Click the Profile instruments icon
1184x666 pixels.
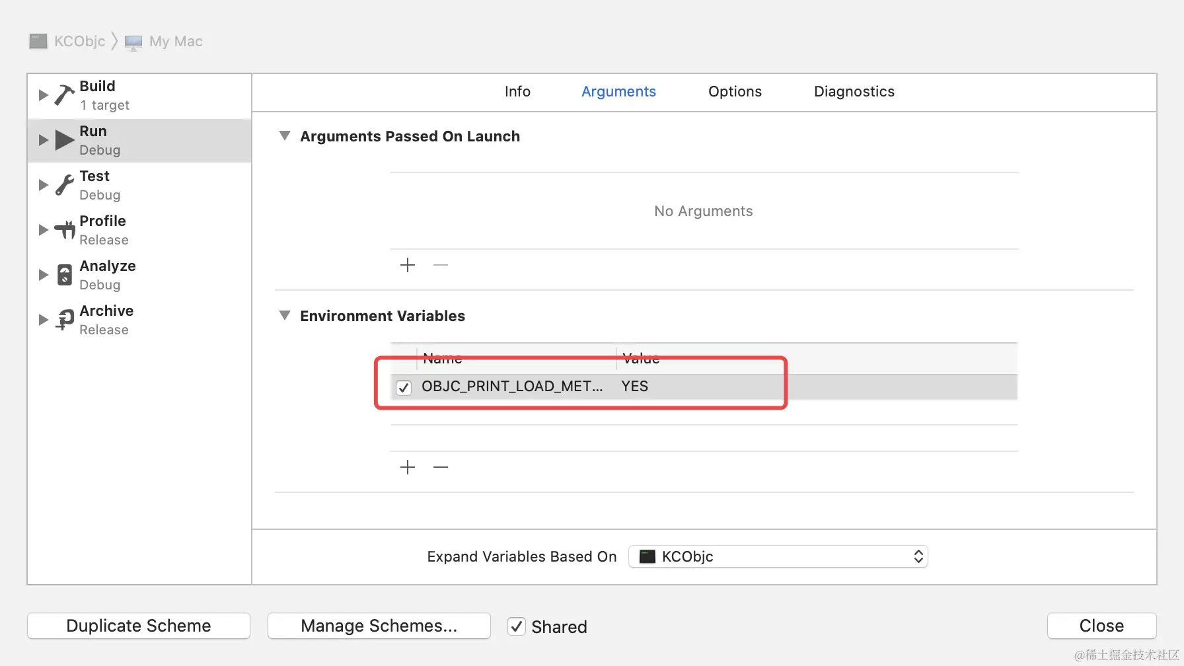point(65,230)
